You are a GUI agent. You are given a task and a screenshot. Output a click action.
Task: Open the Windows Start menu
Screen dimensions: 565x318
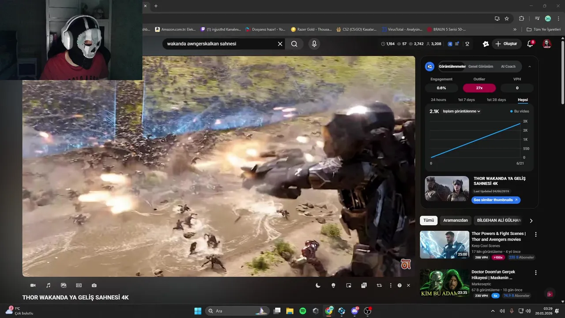[198, 311]
